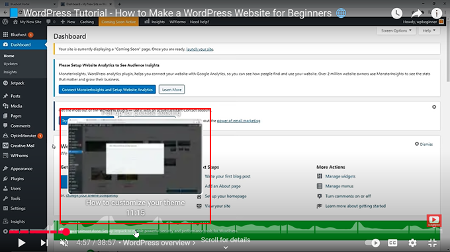Open My New Site admin bar link

coord(27,22)
